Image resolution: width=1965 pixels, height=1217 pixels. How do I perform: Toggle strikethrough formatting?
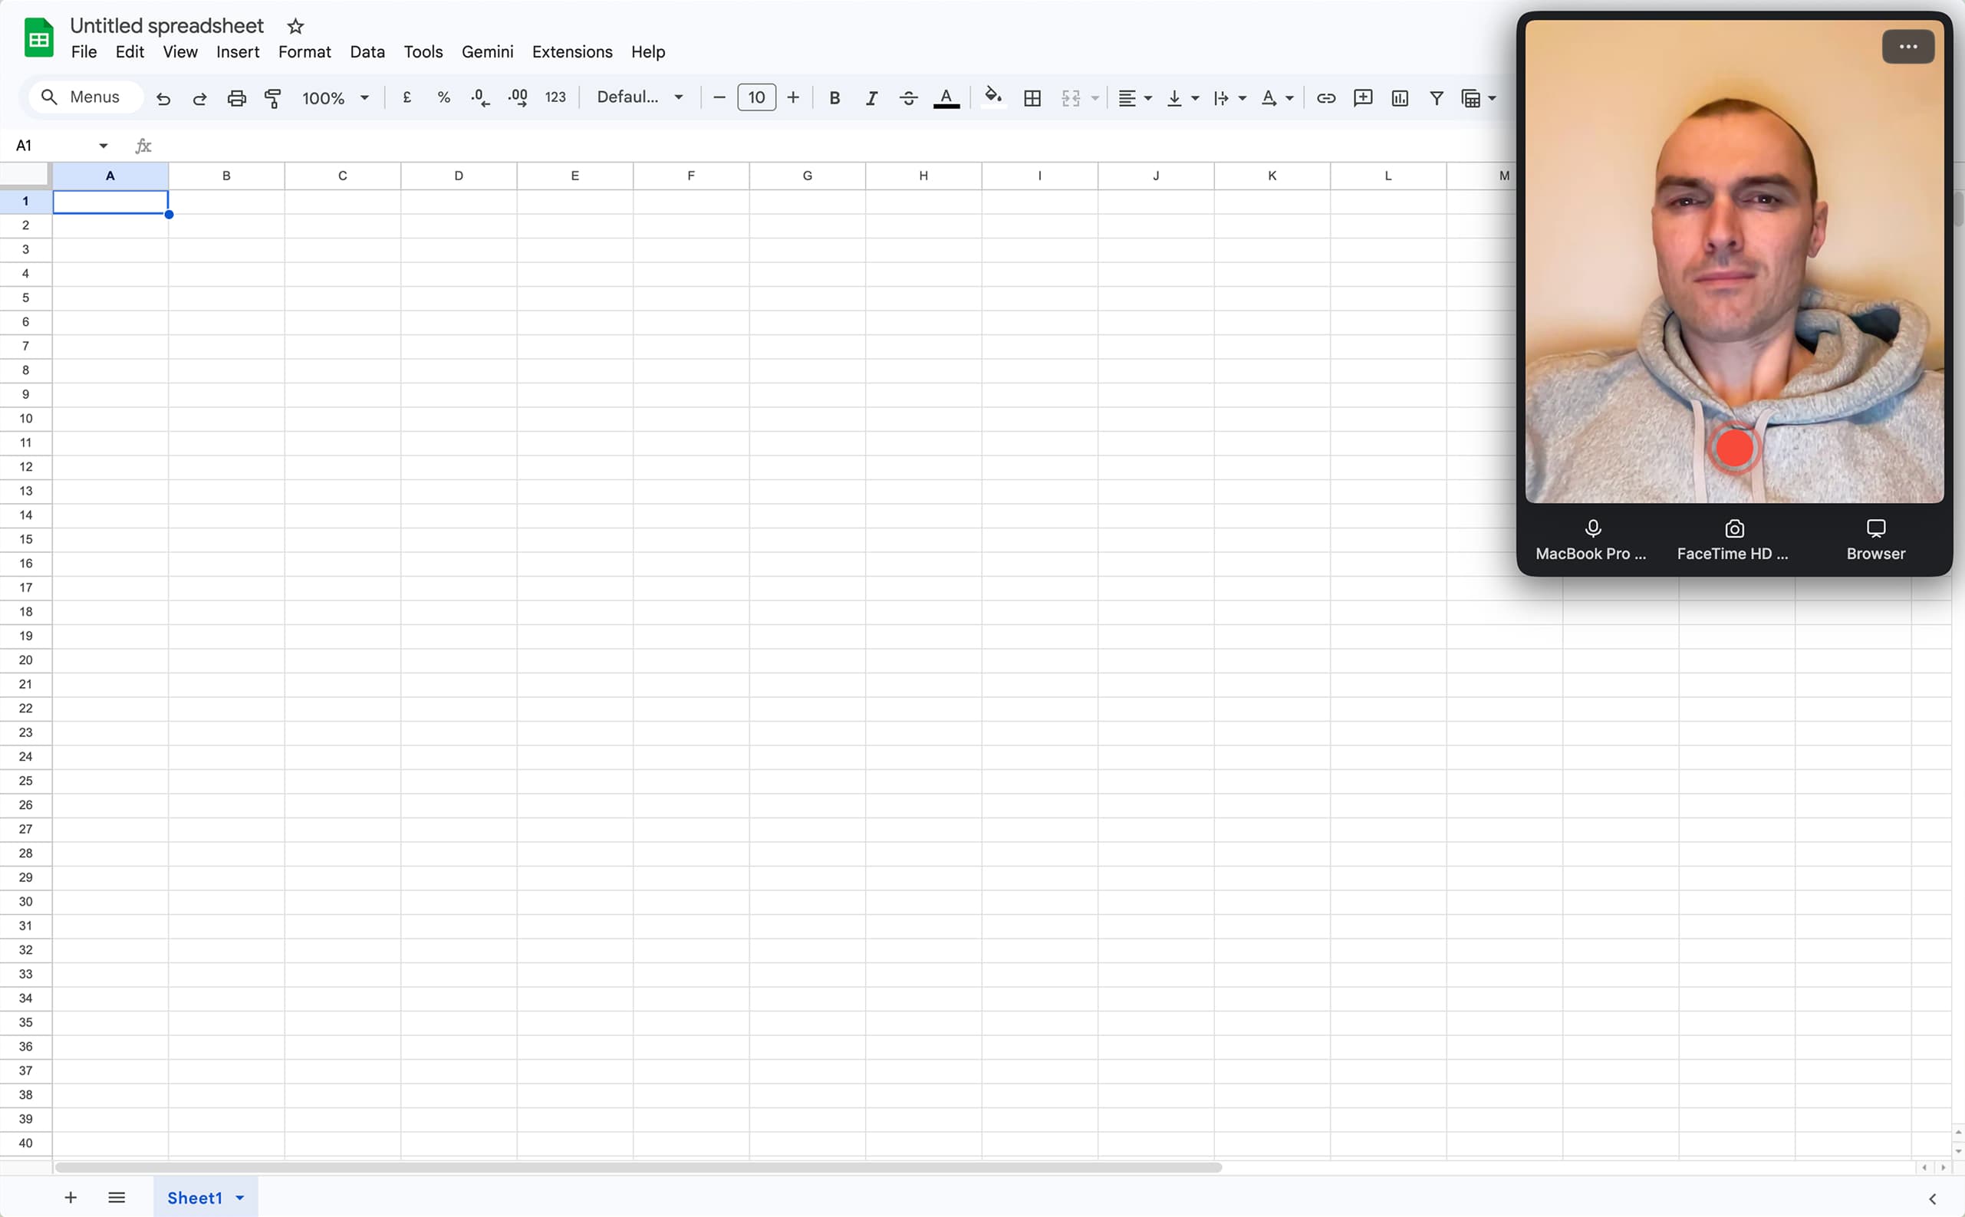click(x=909, y=98)
